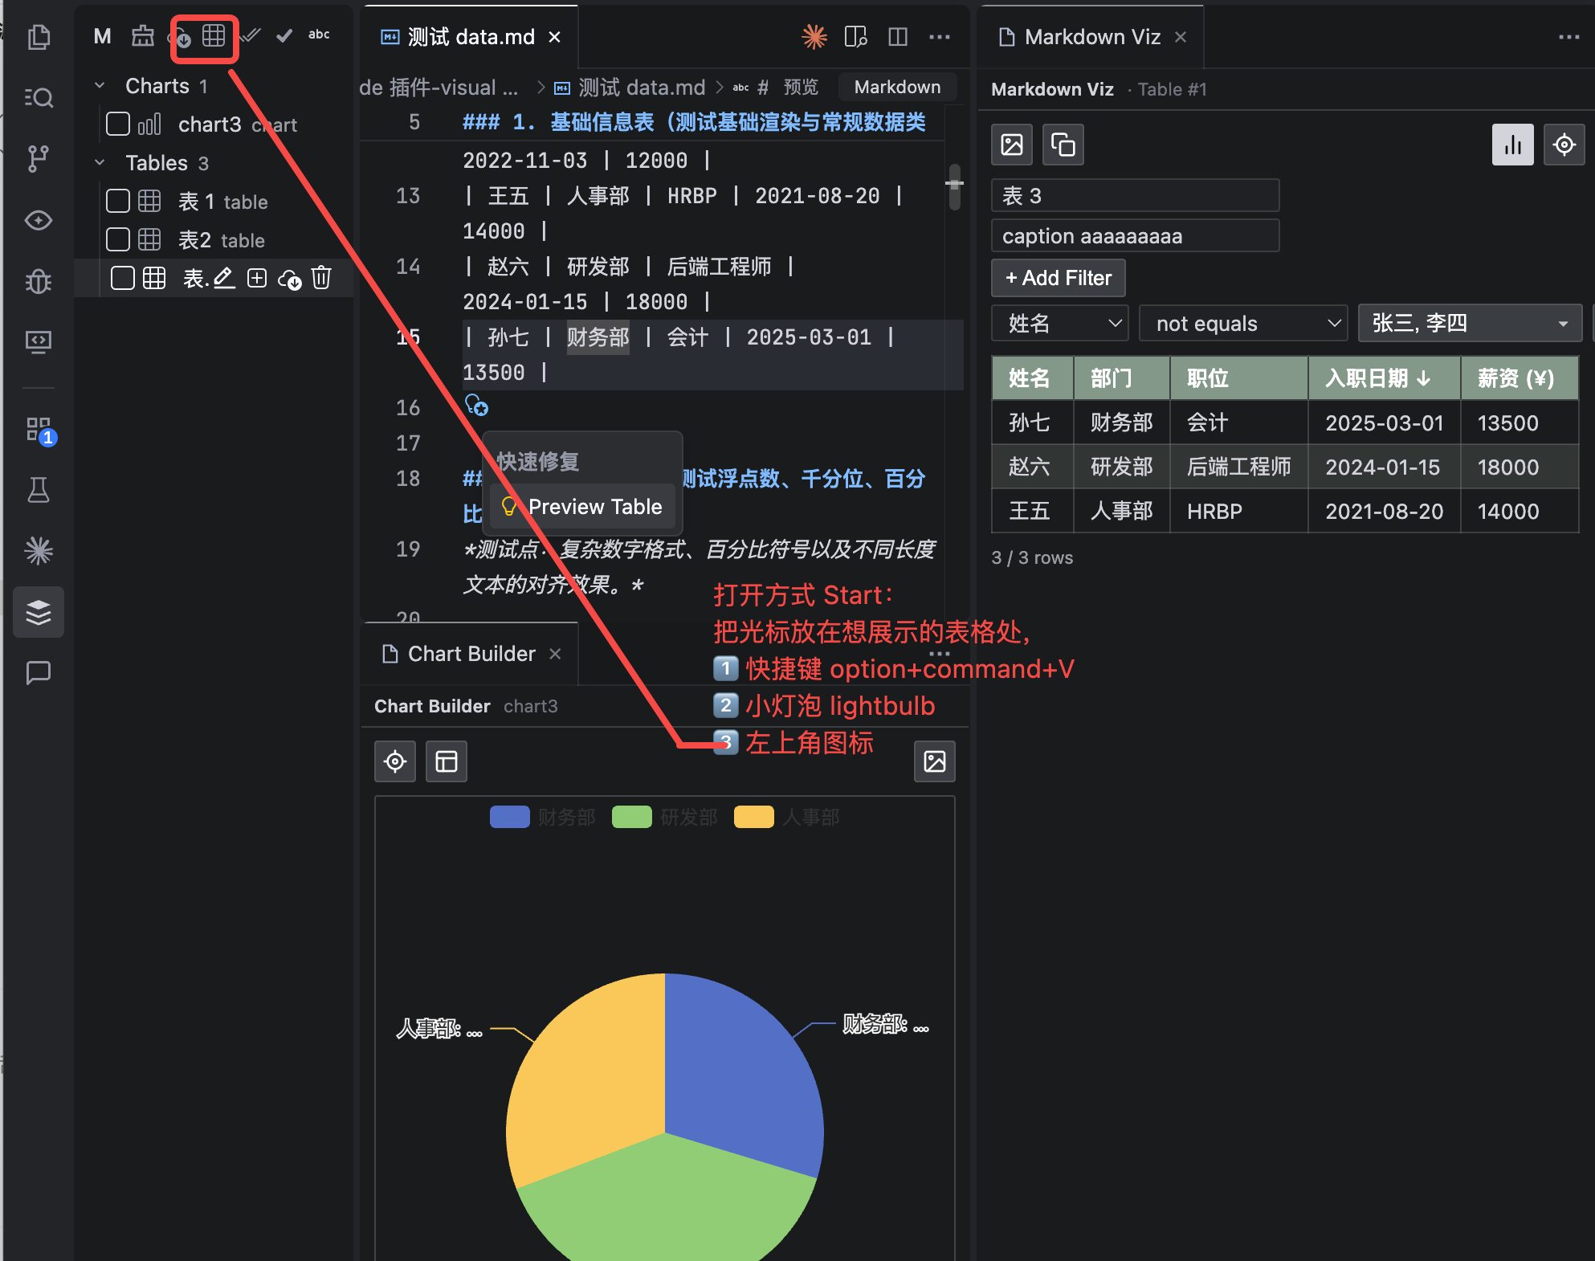Select chart3 chart in tree
This screenshot has height=1261, width=1595.
237,124
